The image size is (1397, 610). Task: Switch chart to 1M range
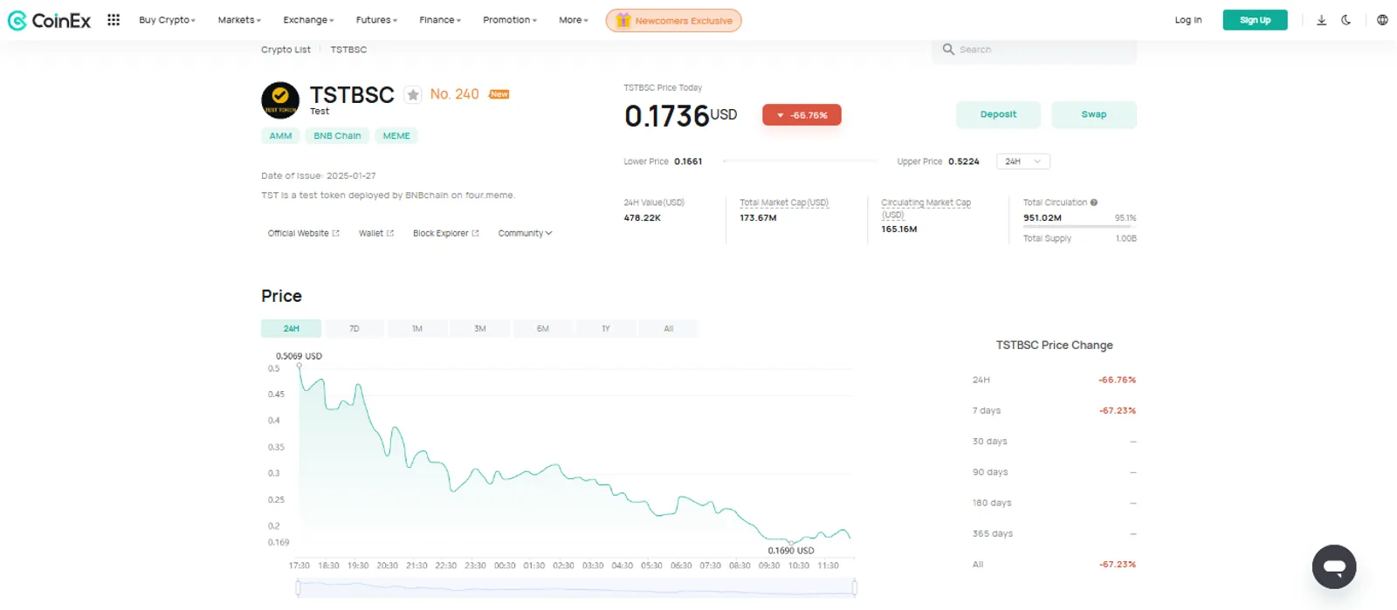click(417, 329)
